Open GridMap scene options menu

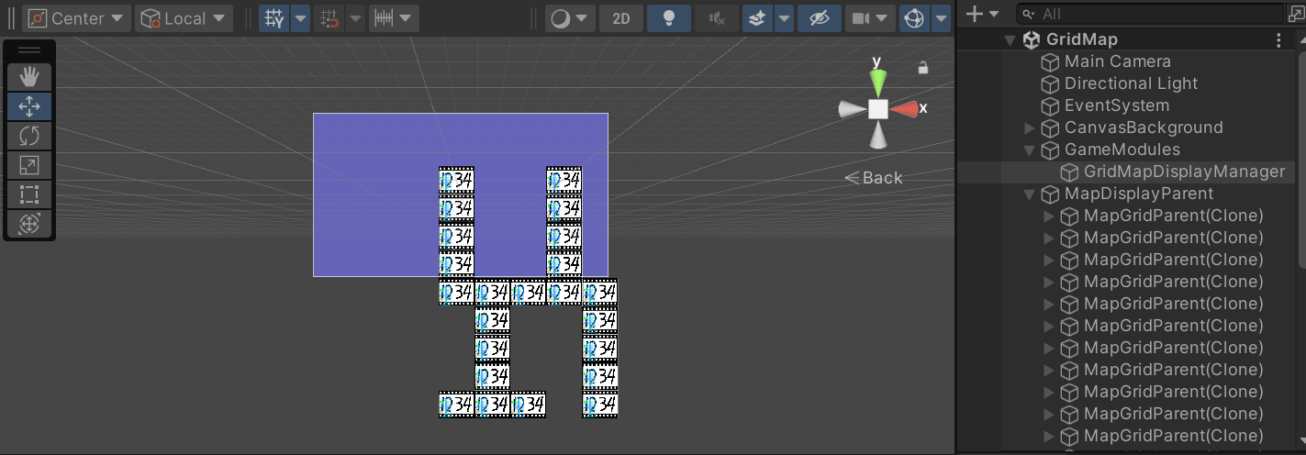point(1279,39)
